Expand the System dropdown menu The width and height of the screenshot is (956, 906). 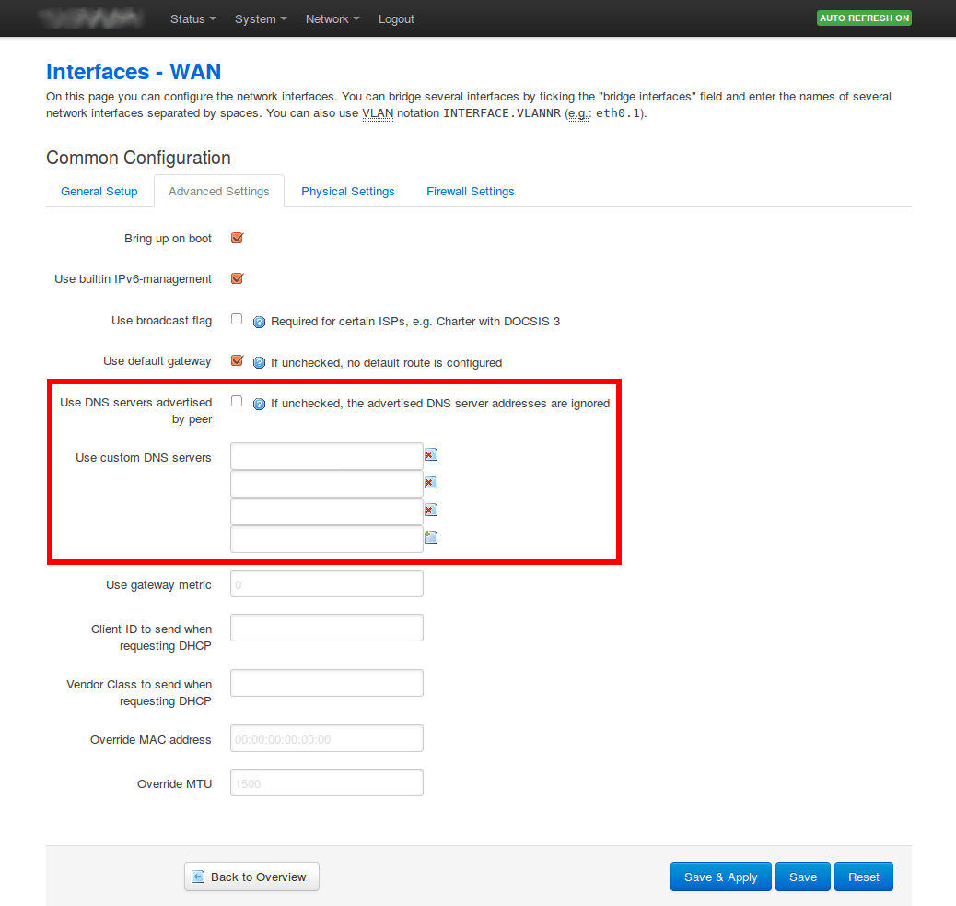(261, 18)
